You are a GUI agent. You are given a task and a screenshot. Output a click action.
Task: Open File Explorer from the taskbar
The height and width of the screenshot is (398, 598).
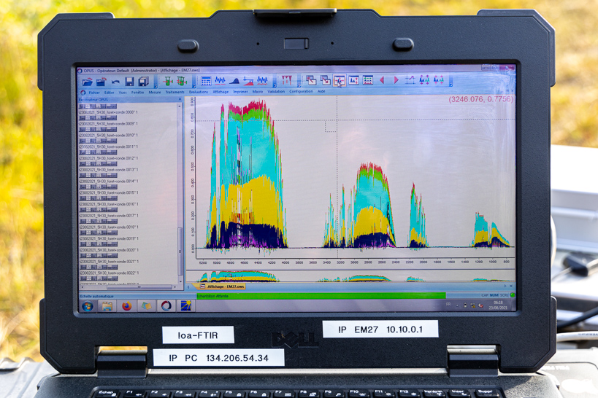tap(107, 306)
